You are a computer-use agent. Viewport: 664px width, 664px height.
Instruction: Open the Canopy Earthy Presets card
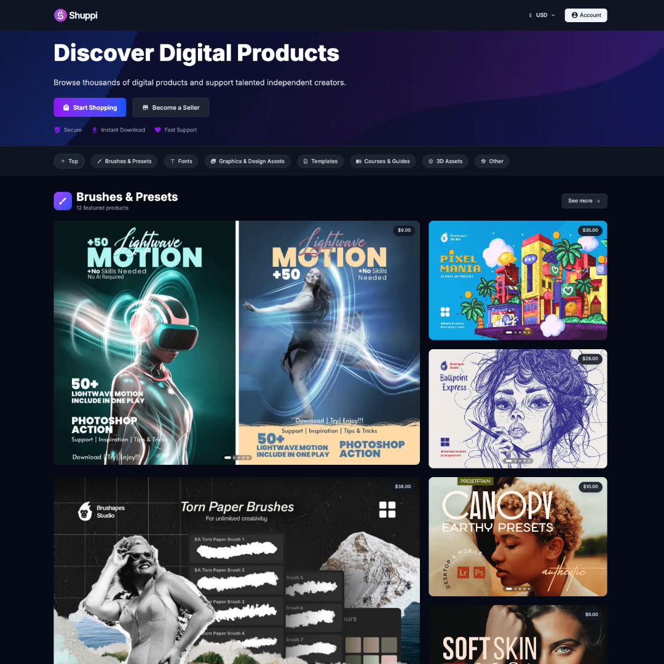tap(518, 537)
